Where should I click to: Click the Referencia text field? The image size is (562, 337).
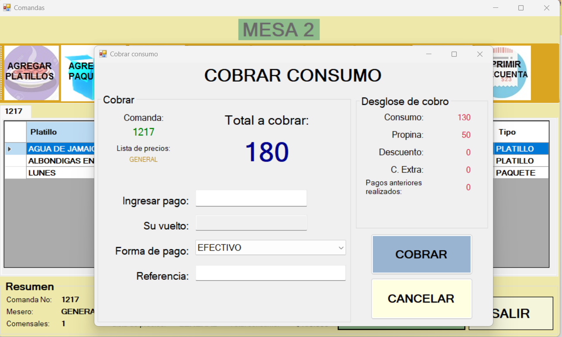270,273
